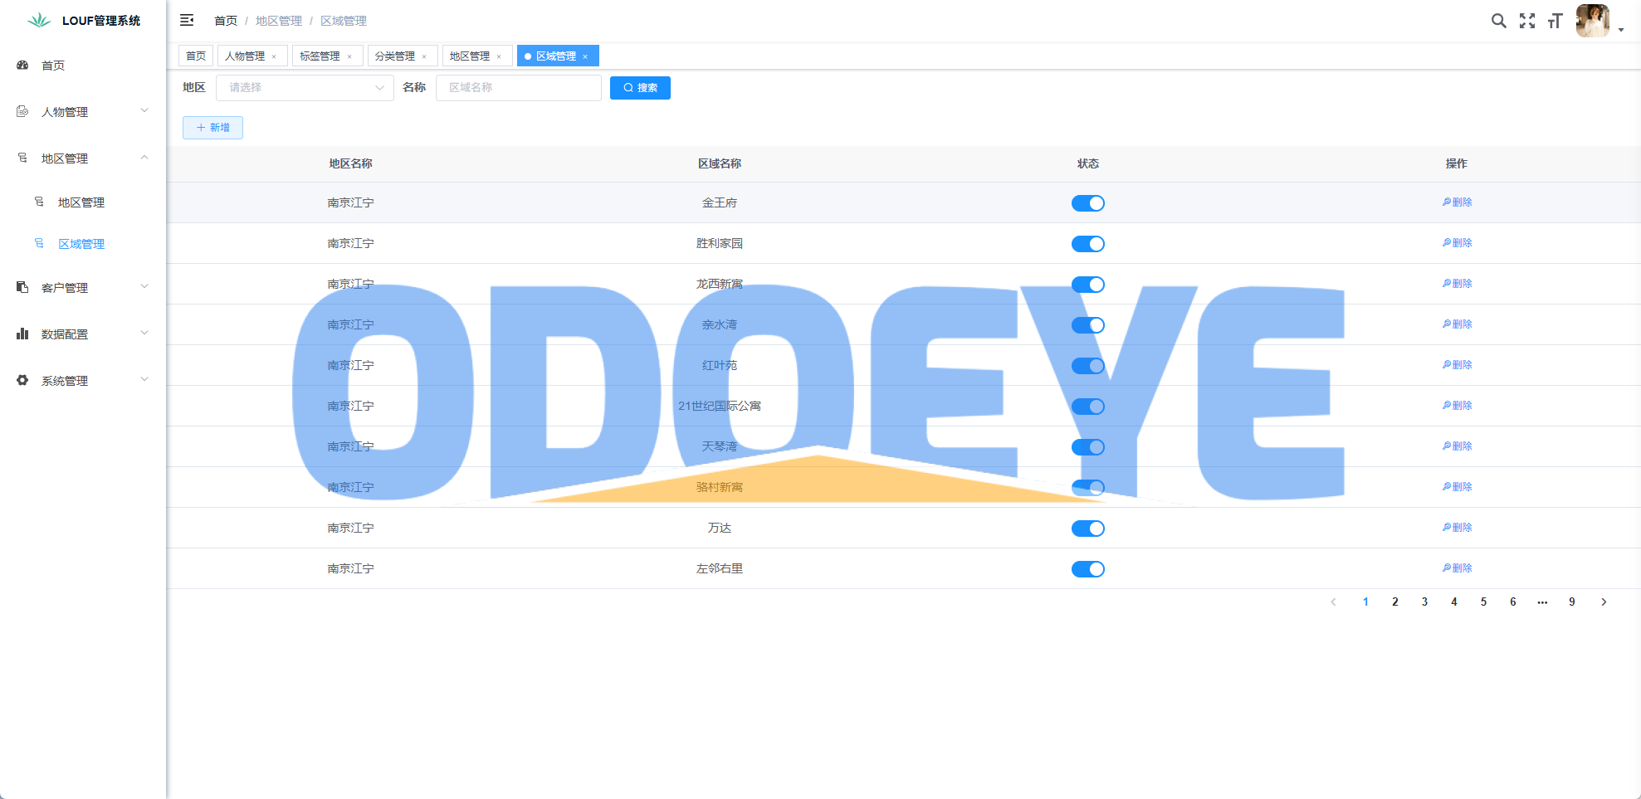Toggle status switch for 金王府
The width and height of the screenshot is (1641, 799).
pyautogui.click(x=1087, y=203)
